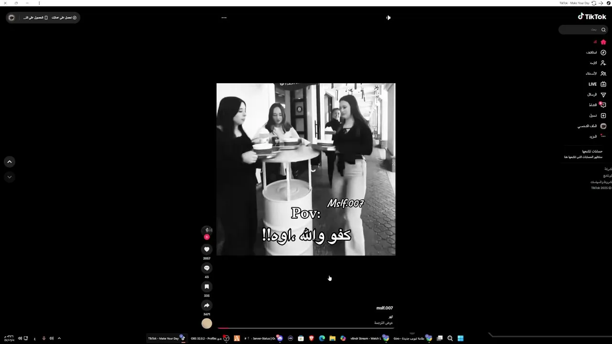Image resolution: width=612 pixels, height=344 pixels.
Task: Open the taskbar Search magnifier icon
Action: 450,338
